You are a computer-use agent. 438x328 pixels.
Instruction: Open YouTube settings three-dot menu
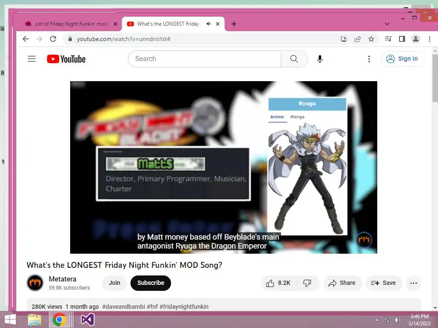click(x=369, y=59)
